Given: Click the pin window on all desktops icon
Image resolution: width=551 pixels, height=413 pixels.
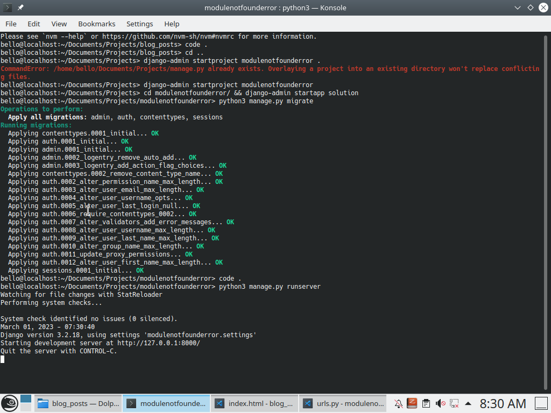Looking at the screenshot, I should tap(20, 8).
